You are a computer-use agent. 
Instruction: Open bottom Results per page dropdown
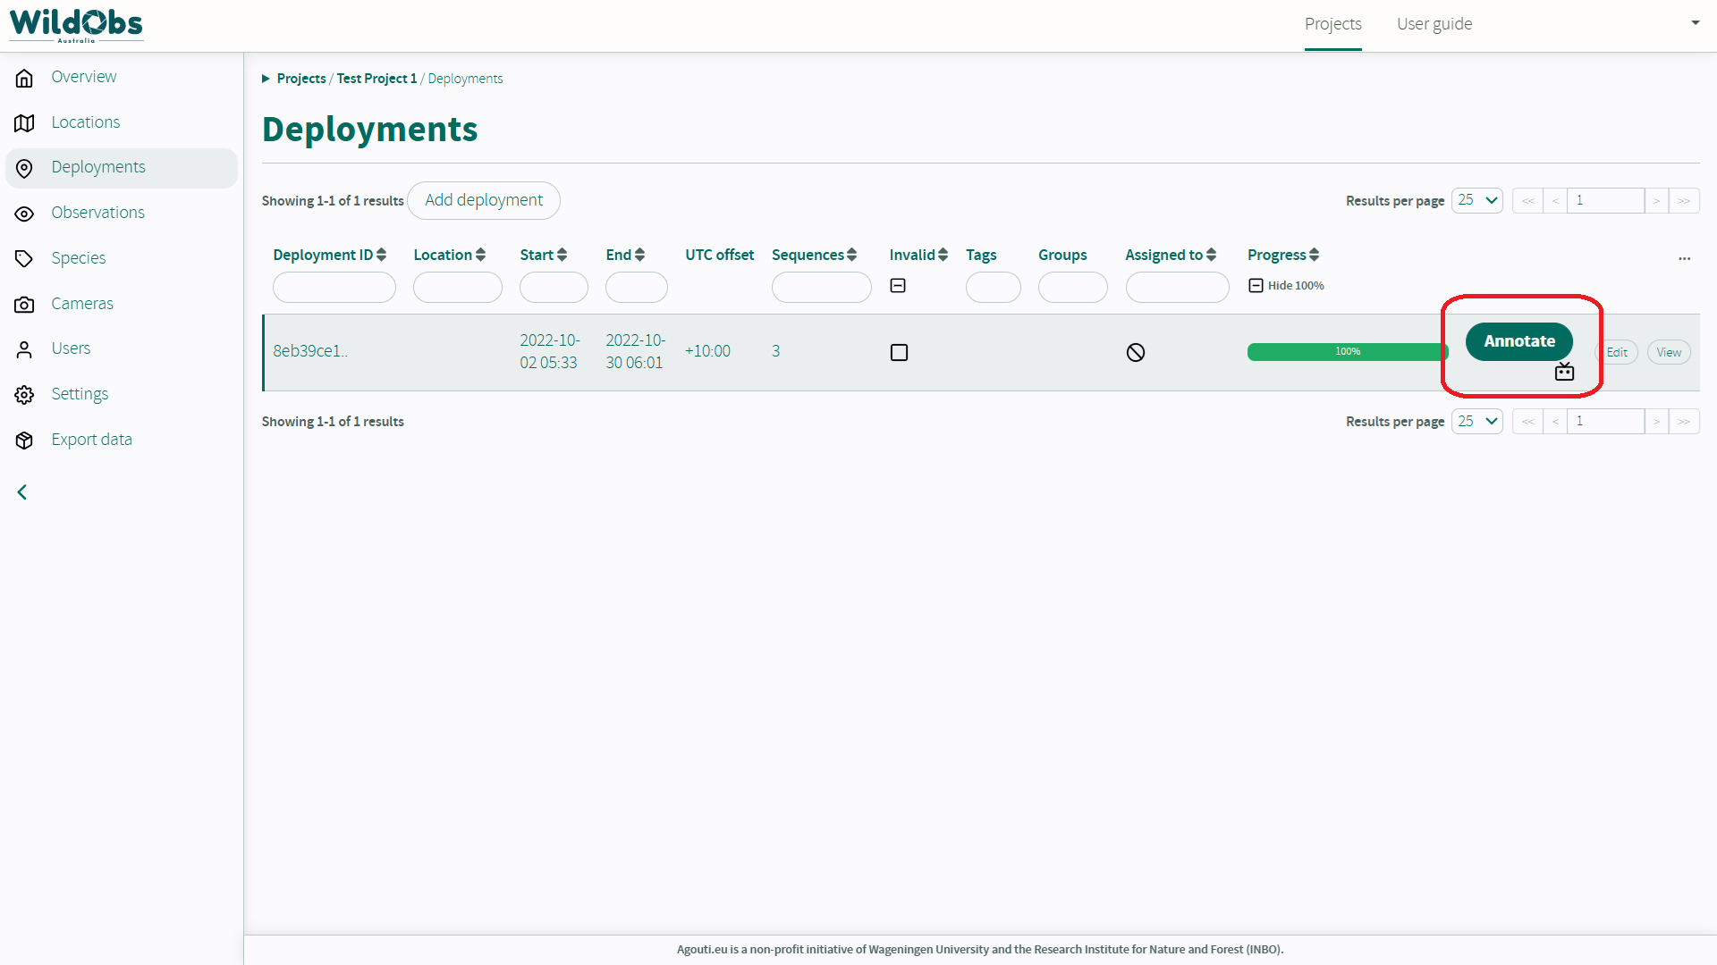point(1476,421)
